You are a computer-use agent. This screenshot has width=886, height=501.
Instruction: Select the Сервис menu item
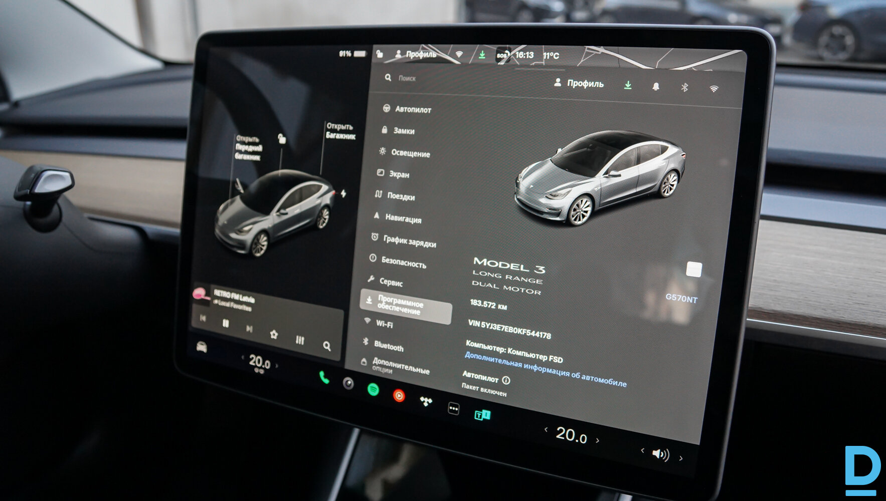click(385, 281)
